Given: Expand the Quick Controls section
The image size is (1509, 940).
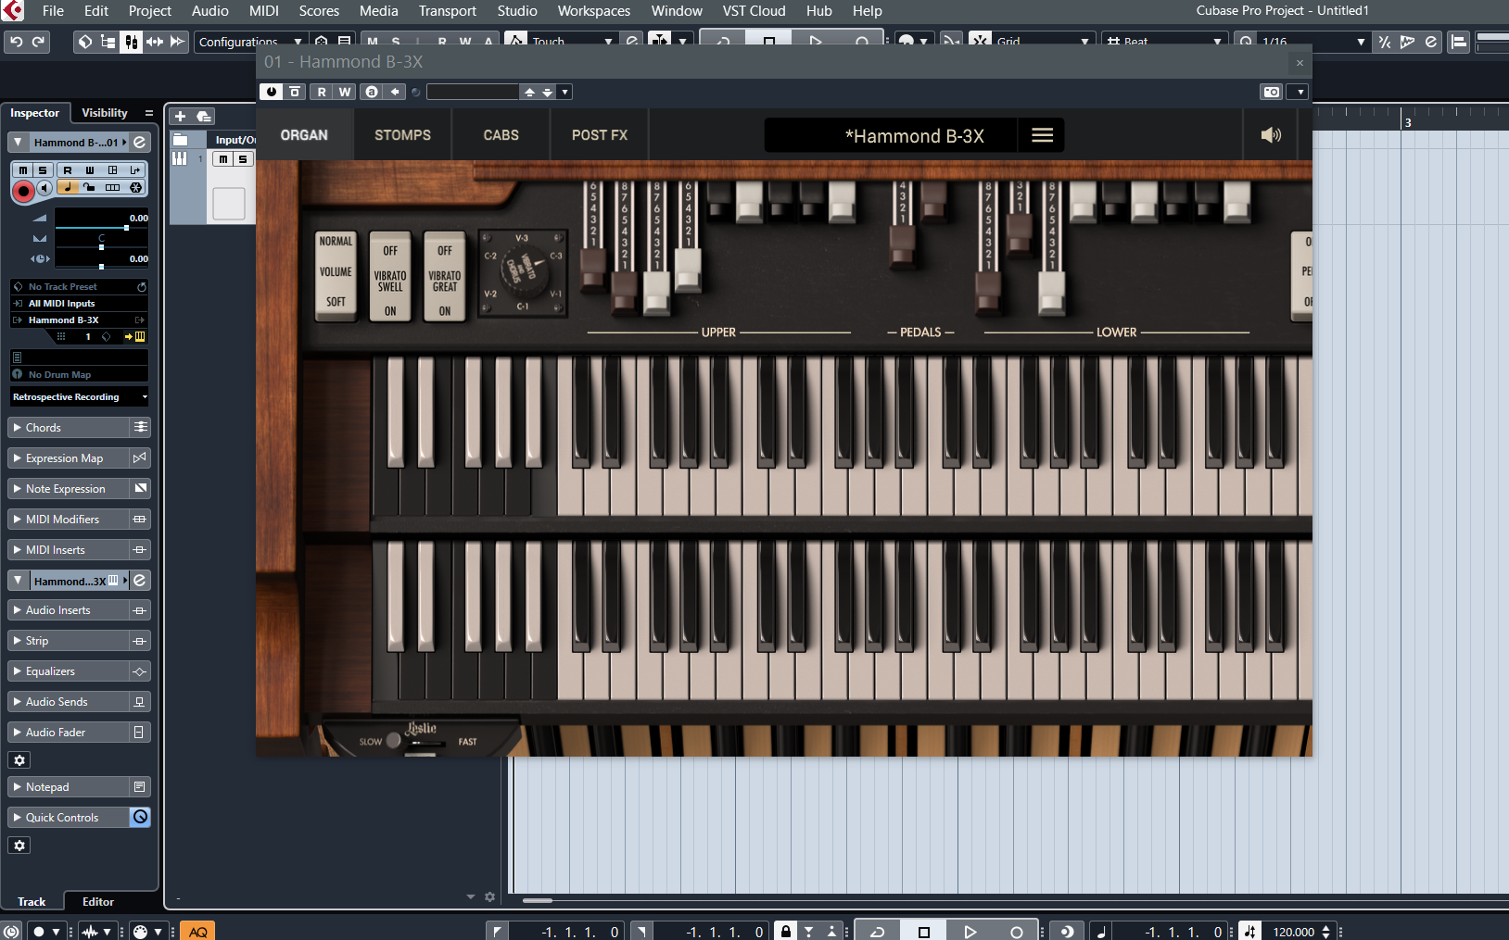Looking at the screenshot, I should [69, 818].
